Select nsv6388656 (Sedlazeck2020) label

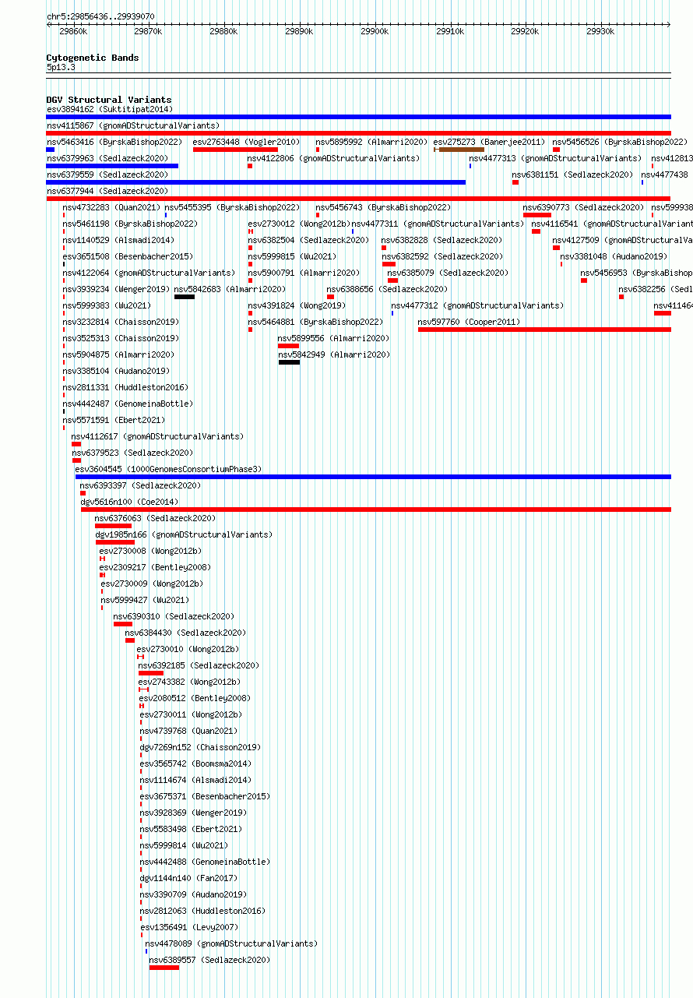coord(387,290)
